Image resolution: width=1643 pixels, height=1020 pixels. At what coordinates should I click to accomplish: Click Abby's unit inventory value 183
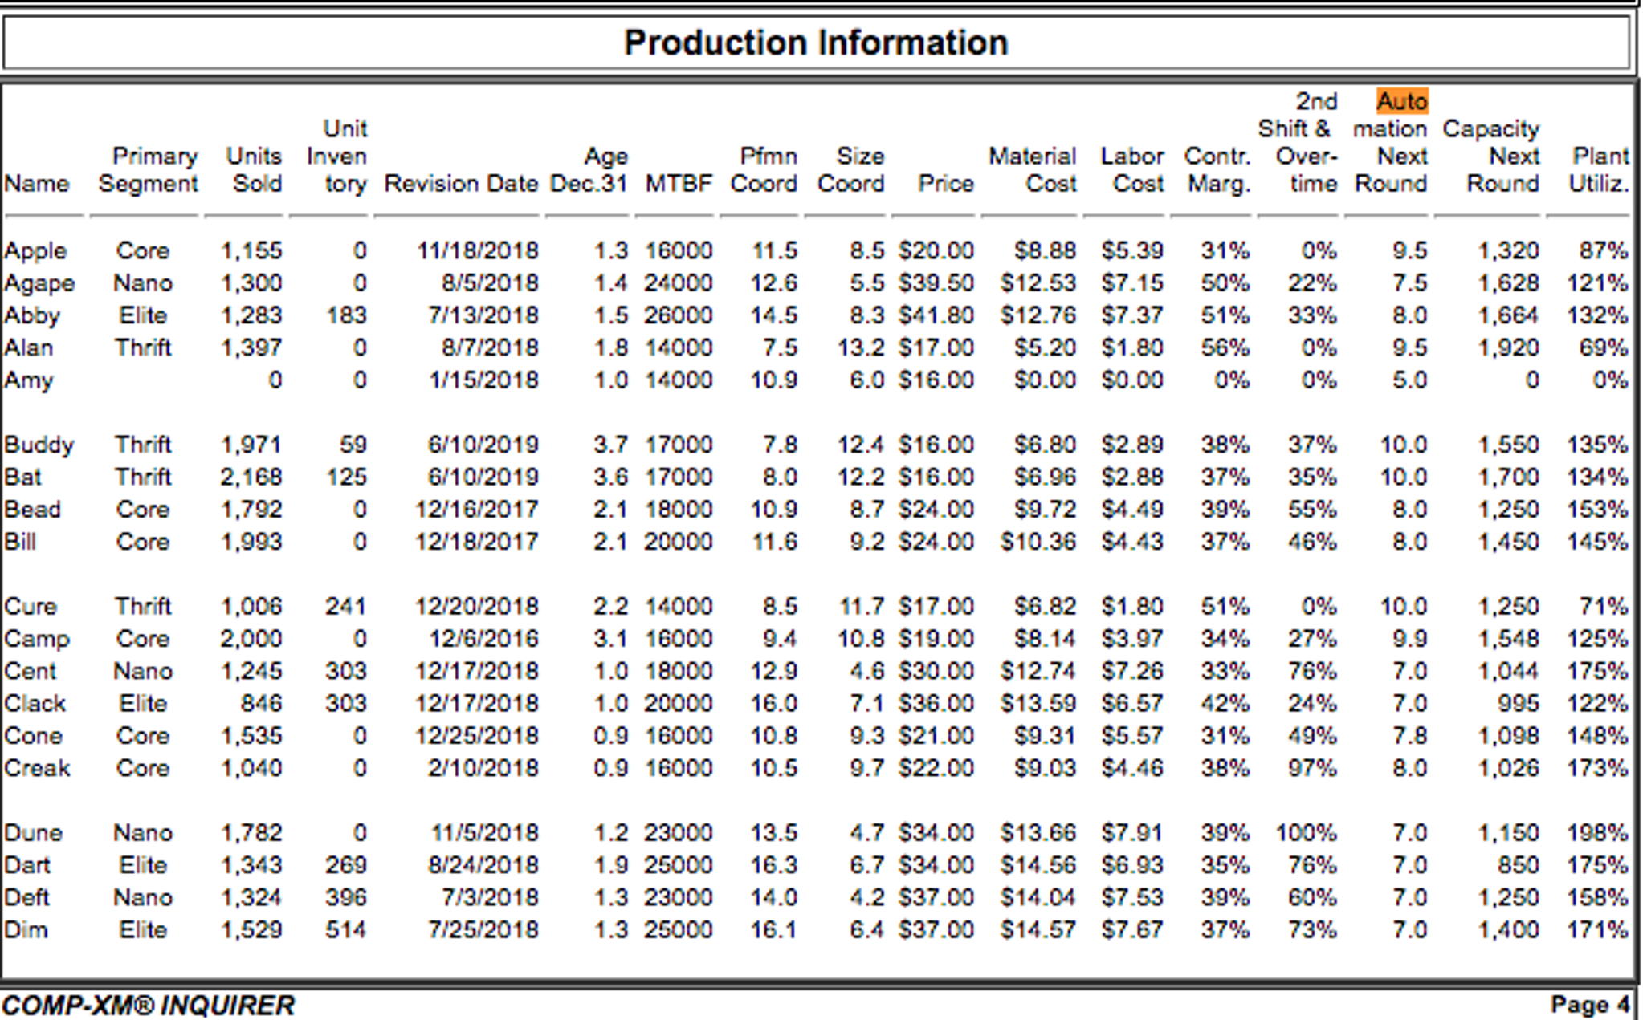[346, 315]
